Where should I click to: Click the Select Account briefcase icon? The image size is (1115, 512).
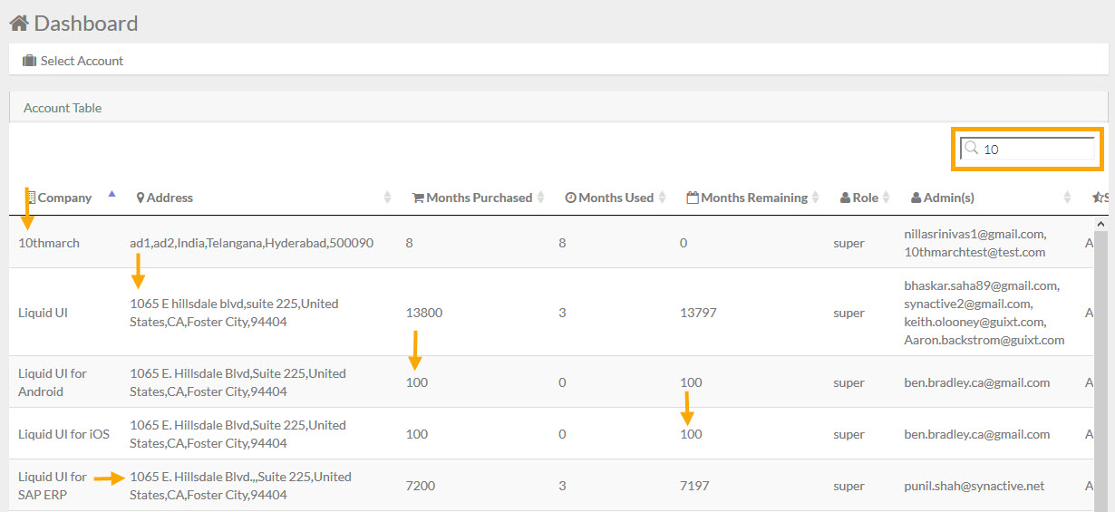pyautogui.click(x=30, y=61)
